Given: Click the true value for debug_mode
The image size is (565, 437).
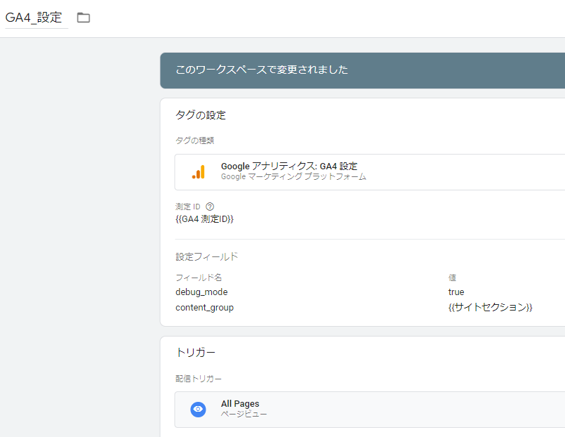Looking at the screenshot, I should [x=456, y=292].
